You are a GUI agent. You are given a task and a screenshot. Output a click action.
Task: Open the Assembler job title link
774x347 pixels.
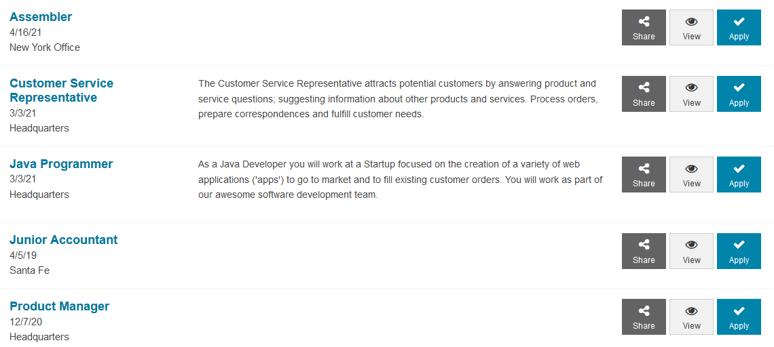click(x=41, y=17)
